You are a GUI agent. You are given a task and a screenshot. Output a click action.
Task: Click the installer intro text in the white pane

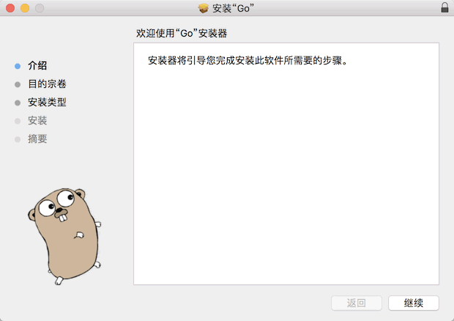pyautogui.click(x=247, y=61)
